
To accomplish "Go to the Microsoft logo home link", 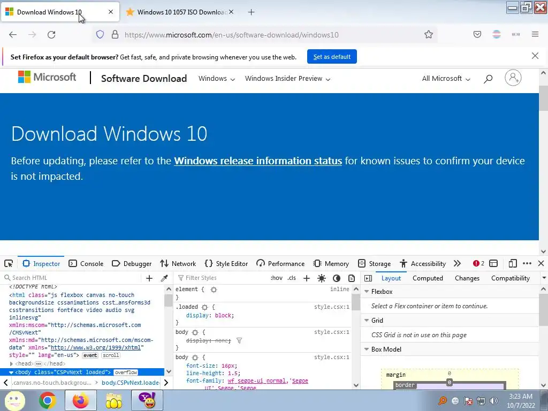I will point(47,77).
